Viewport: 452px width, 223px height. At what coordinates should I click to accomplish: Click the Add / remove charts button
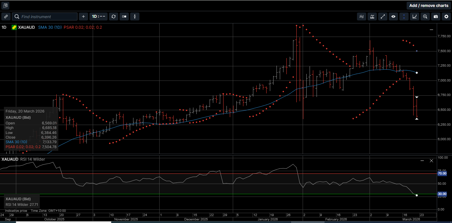click(428, 5)
